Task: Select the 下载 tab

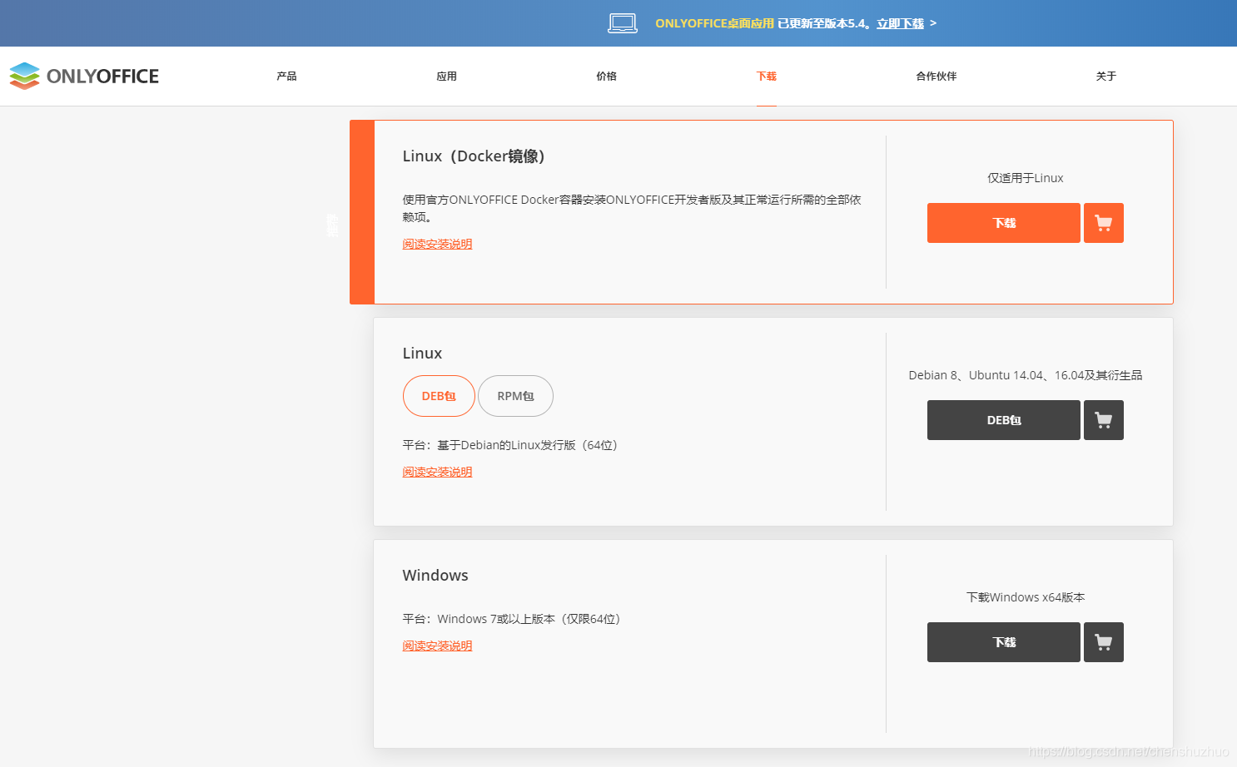Action: pos(766,76)
